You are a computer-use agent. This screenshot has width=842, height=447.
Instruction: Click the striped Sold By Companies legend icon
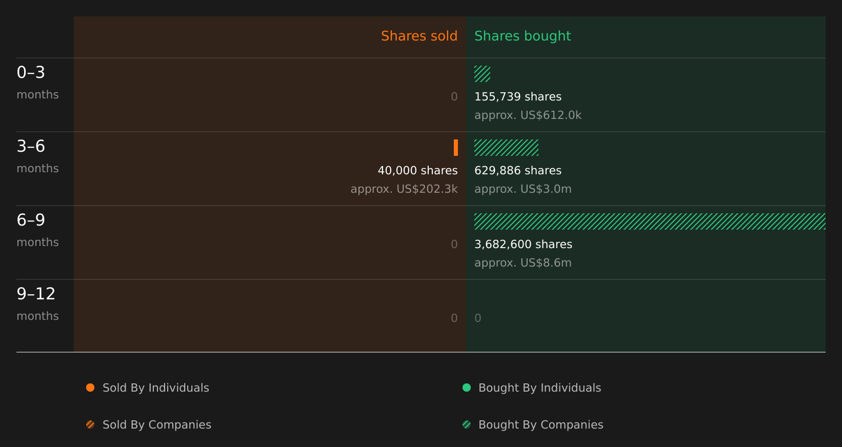coord(90,424)
